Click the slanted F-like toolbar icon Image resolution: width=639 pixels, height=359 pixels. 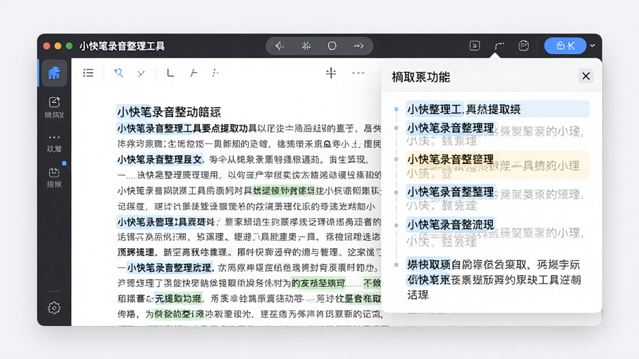pos(193,73)
